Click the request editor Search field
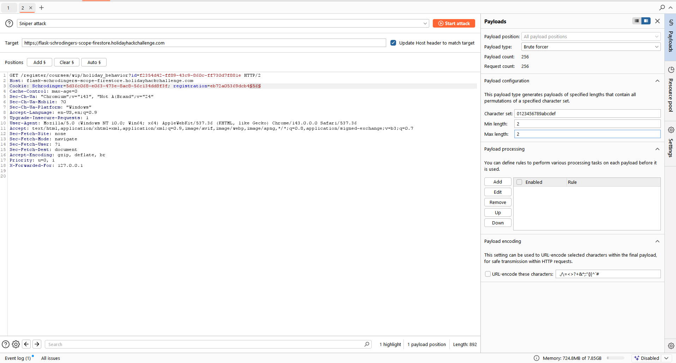Viewport: 676px width, 363px height. coord(208,344)
